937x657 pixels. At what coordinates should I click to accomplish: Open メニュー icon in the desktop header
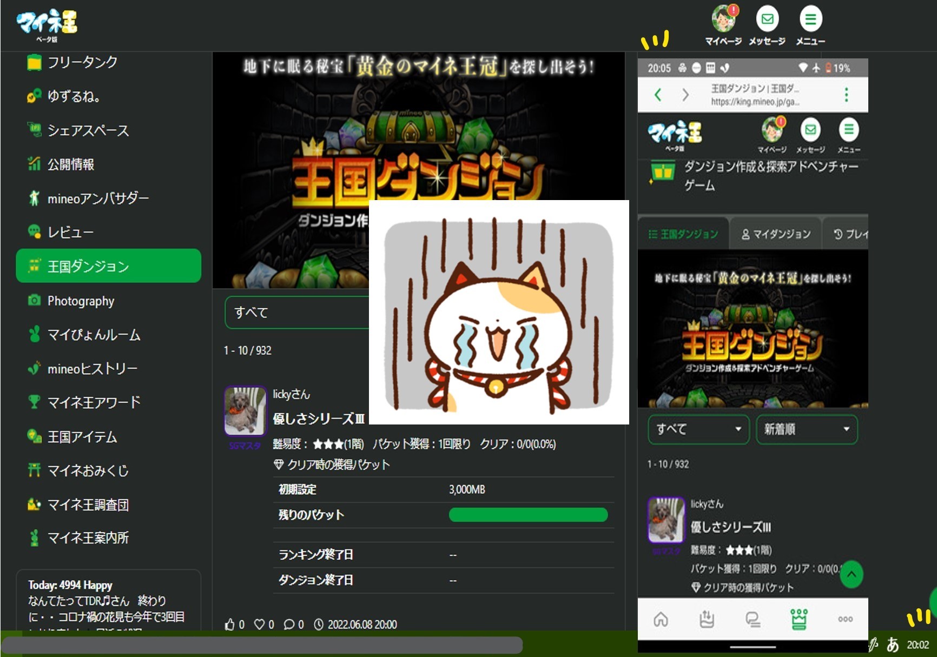coord(810,19)
